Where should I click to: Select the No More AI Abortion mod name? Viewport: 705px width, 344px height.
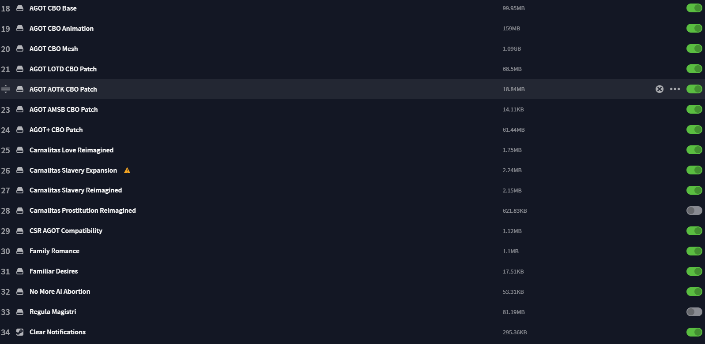point(60,292)
